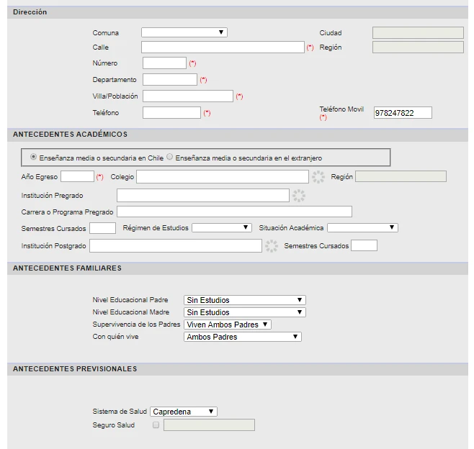
Task: Enable the Seguro Salud checkbox
Action: click(156, 425)
